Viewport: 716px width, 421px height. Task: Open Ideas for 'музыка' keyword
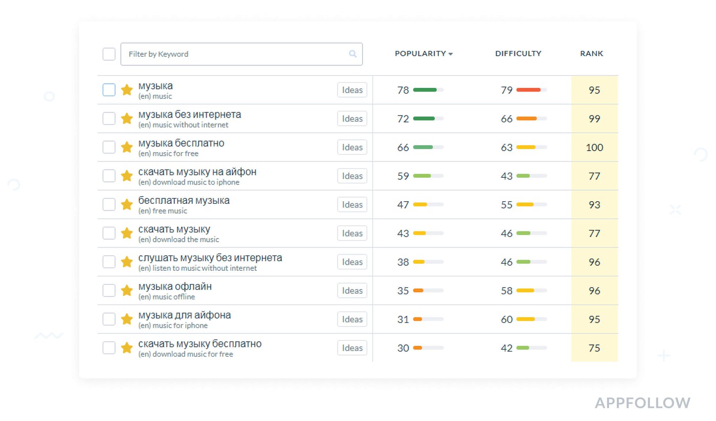[352, 90]
